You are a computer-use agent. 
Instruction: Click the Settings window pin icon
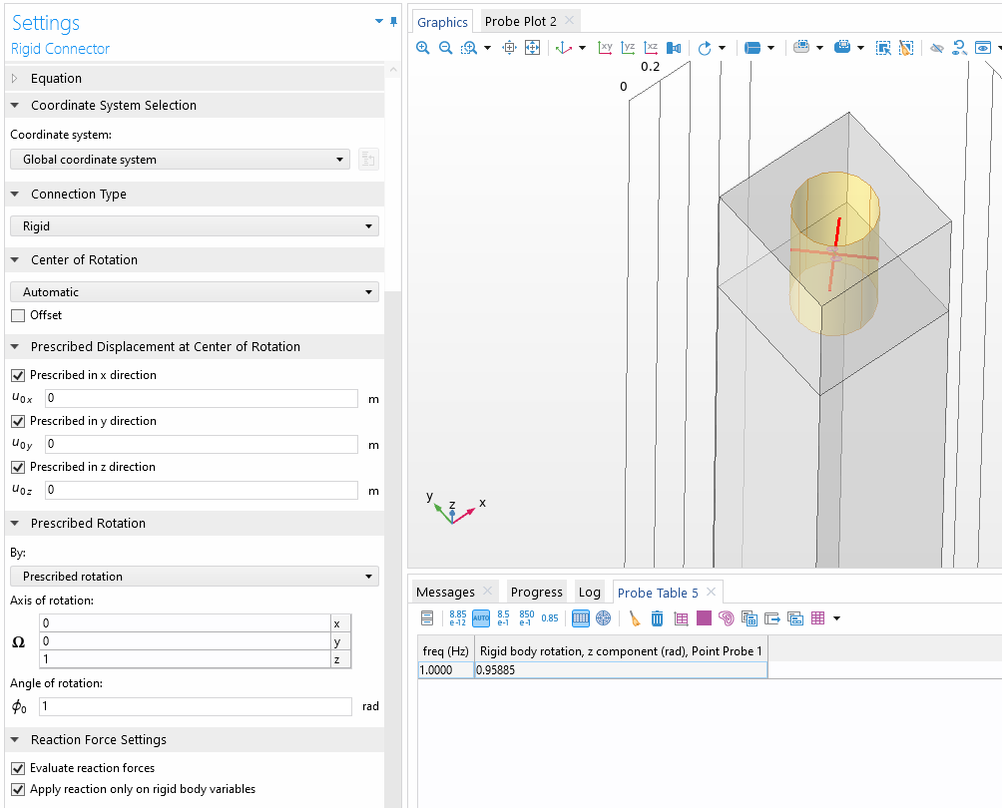click(393, 22)
